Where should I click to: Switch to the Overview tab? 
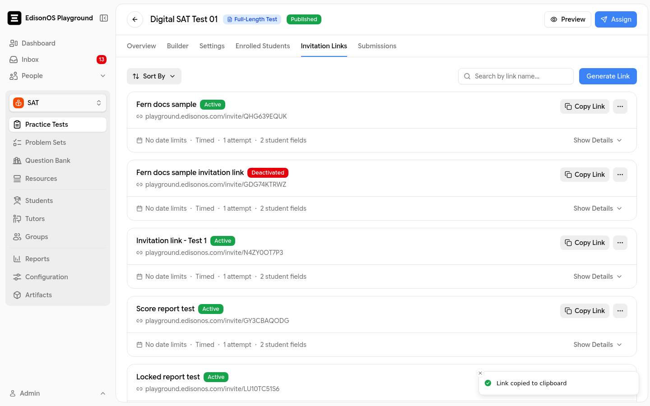tap(141, 46)
